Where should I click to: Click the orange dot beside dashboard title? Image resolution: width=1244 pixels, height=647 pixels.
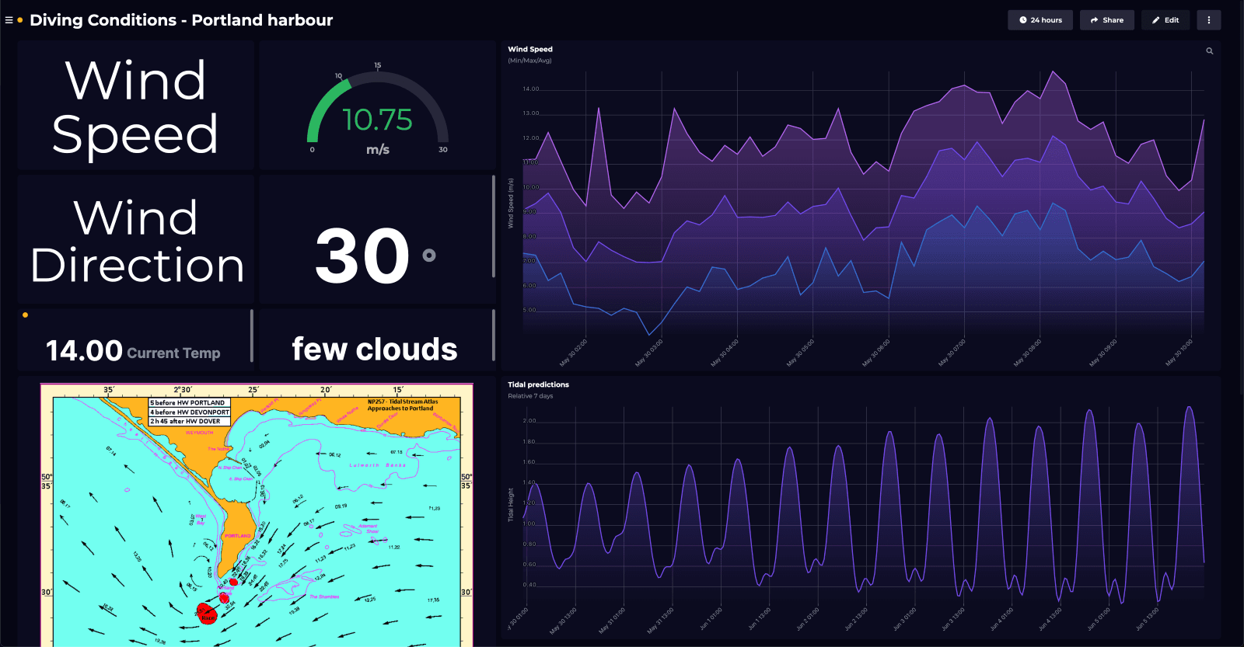click(x=20, y=20)
